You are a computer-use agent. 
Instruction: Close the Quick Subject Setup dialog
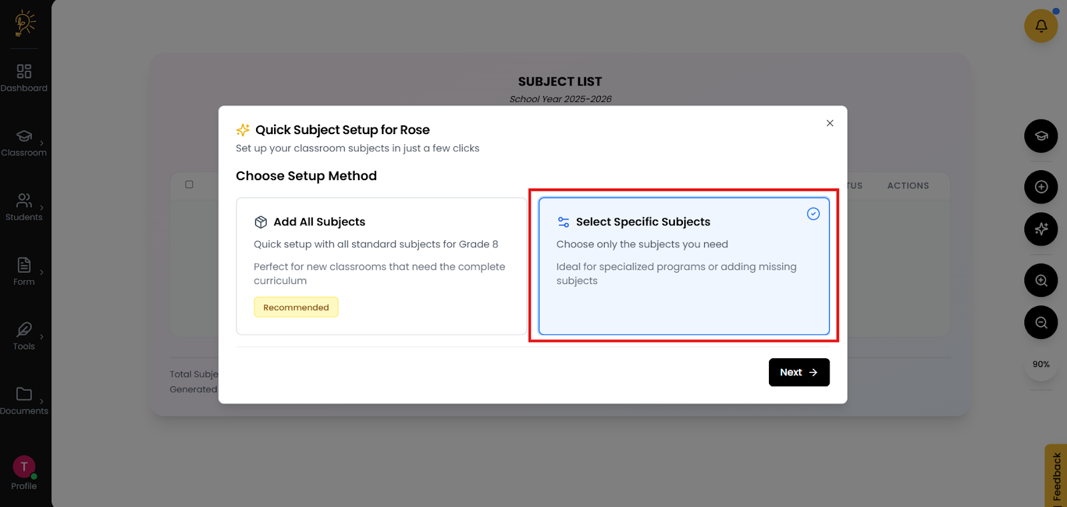(x=830, y=123)
